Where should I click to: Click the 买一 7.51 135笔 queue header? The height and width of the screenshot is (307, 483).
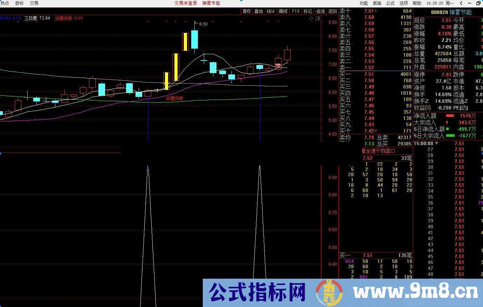(376, 256)
